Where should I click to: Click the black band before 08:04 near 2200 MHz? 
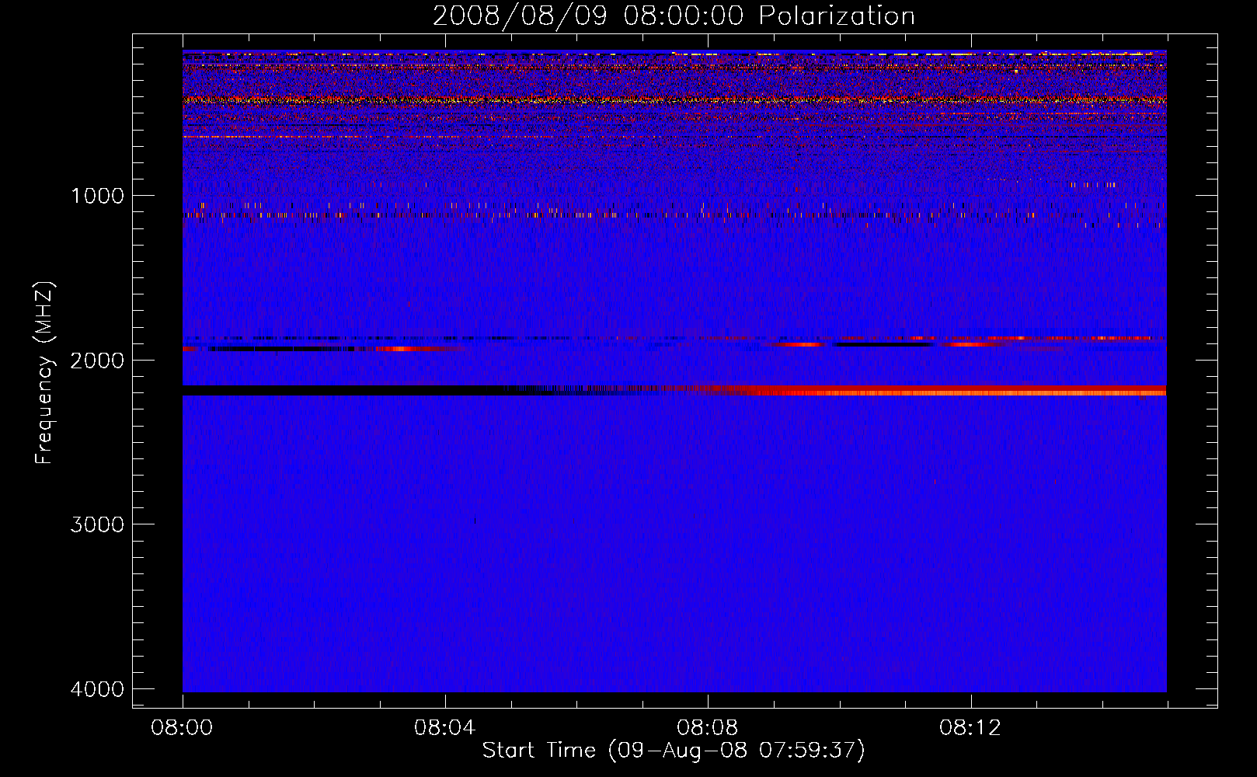[x=342, y=390]
